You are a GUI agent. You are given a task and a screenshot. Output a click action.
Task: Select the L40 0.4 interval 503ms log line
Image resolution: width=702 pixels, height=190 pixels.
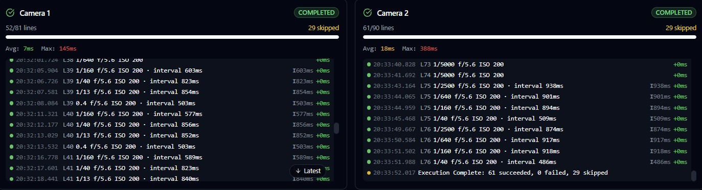(170, 147)
